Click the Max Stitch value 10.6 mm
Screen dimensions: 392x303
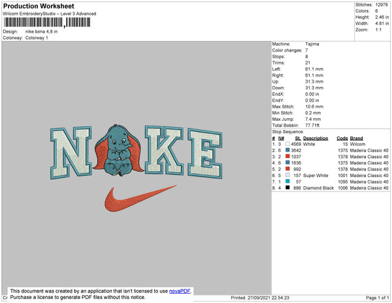pos(314,106)
